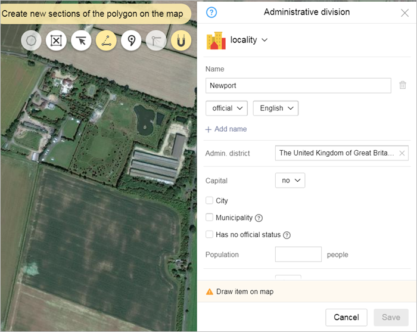Open the official name type dropdown
This screenshot has width=417, height=332.
[226, 108]
